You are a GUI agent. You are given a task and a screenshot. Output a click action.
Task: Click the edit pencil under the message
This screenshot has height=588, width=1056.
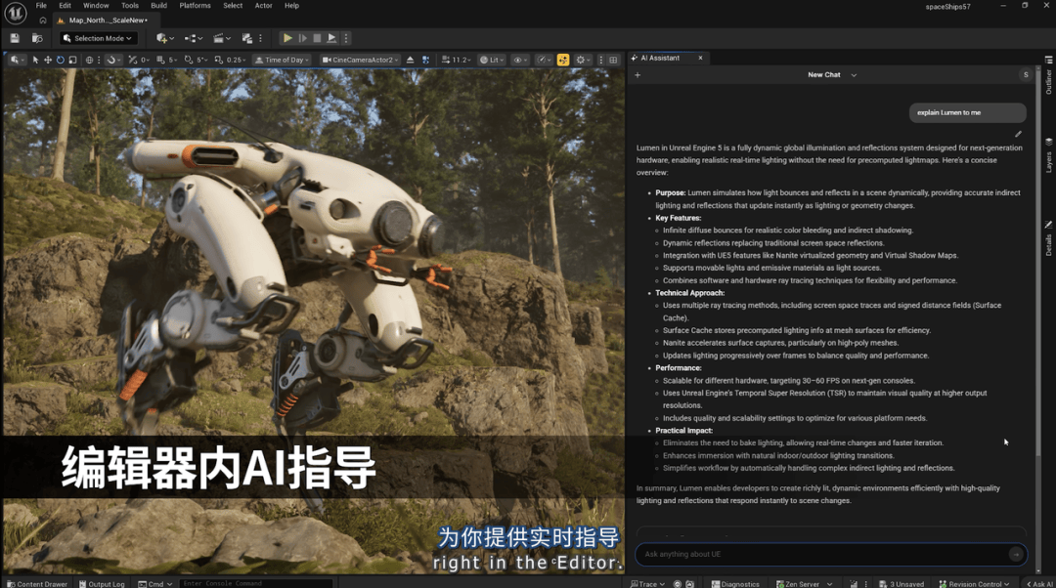(x=1018, y=134)
